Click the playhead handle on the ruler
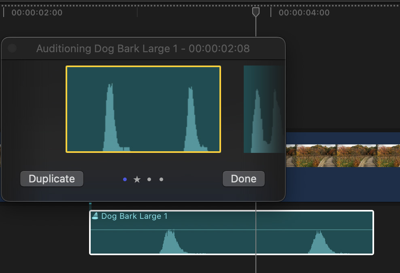This screenshot has width=400, height=273. click(255, 12)
